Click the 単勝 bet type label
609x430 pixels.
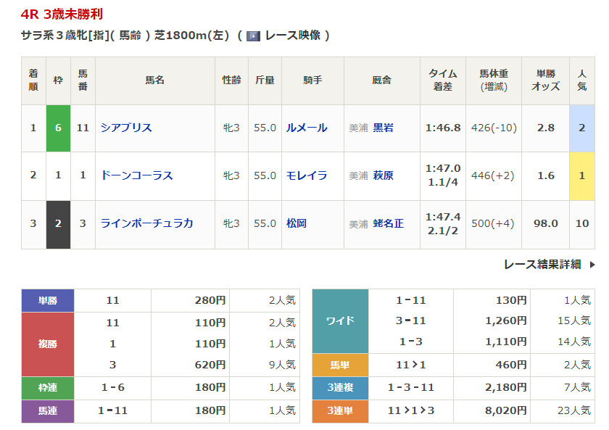coord(48,300)
